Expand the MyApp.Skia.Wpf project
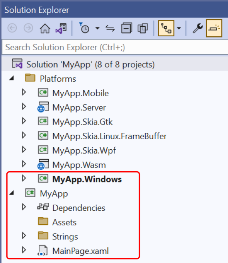This screenshot has width=228, height=263. point(24,150)
